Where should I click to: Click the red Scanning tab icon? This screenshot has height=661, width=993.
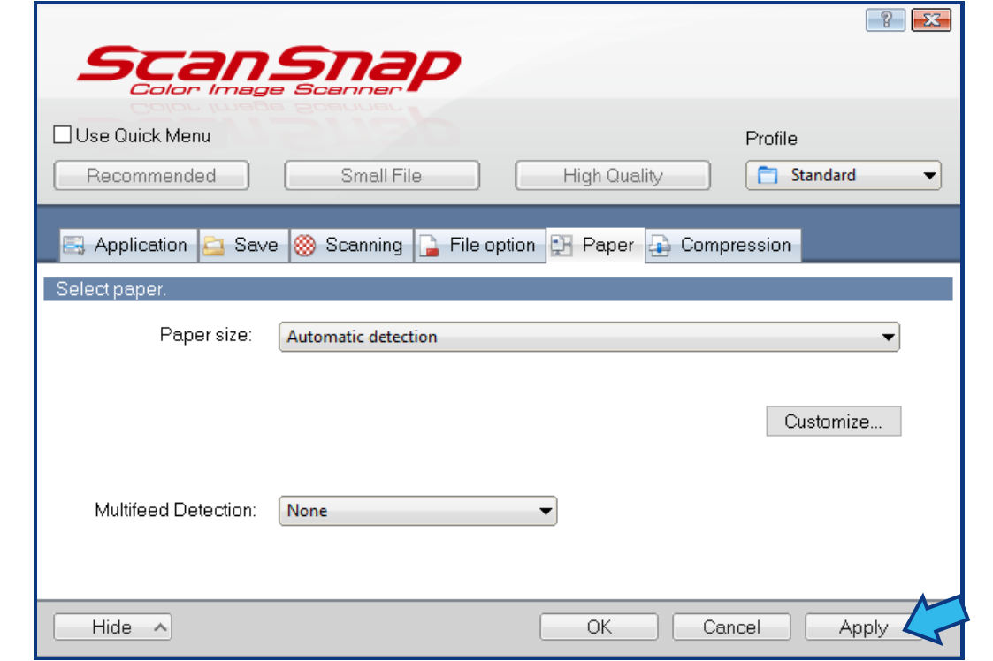tap(302, 245)
